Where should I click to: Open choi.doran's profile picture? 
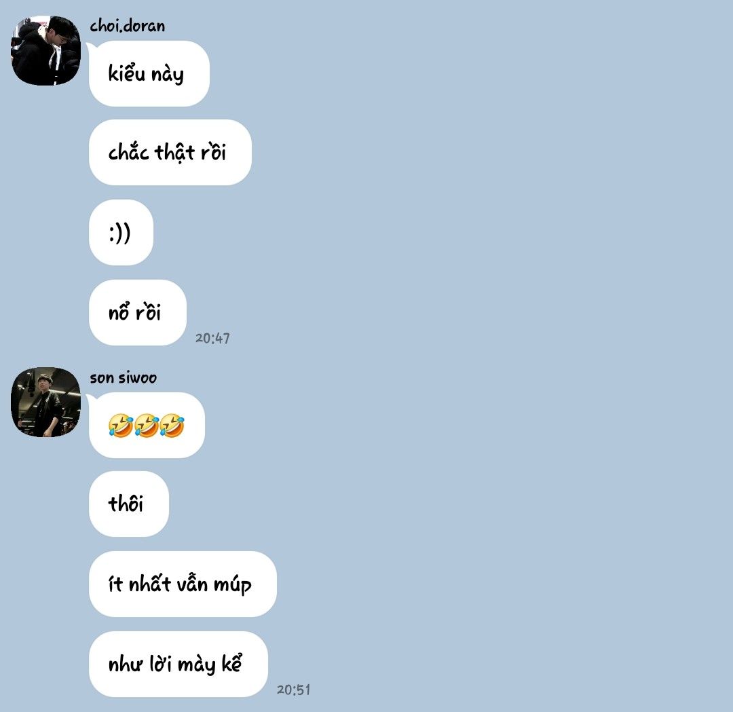pyautogui.click(x=46, y=51)
